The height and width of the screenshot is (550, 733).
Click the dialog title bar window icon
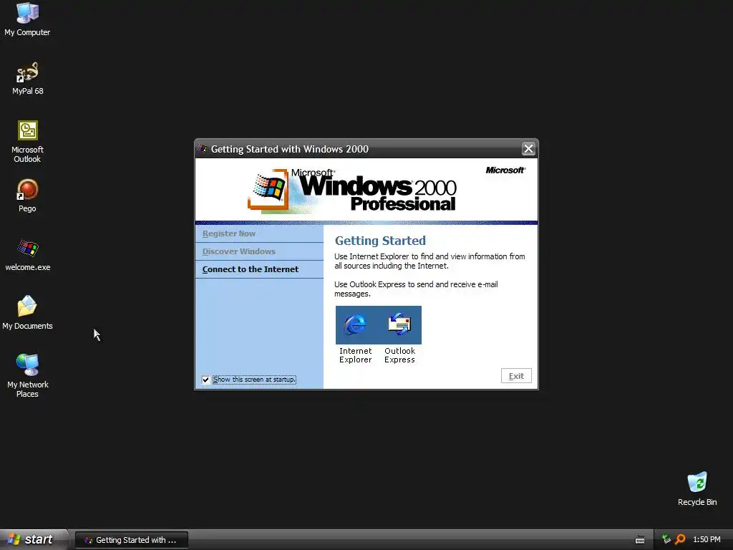click(203, 149)
